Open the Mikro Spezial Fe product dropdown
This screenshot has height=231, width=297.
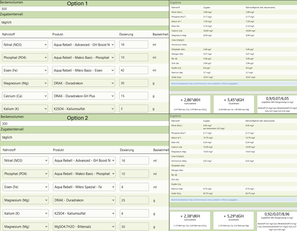84,187
